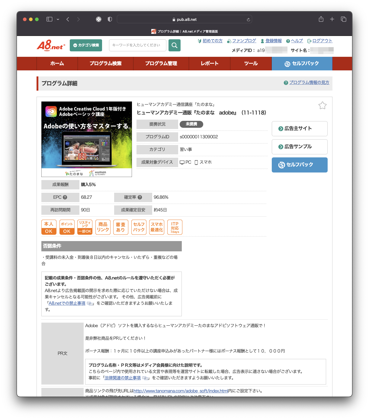The height and width of the screenshot is (419, 369).
Task: Click the 審査あり badge
Action: (121, 227)
